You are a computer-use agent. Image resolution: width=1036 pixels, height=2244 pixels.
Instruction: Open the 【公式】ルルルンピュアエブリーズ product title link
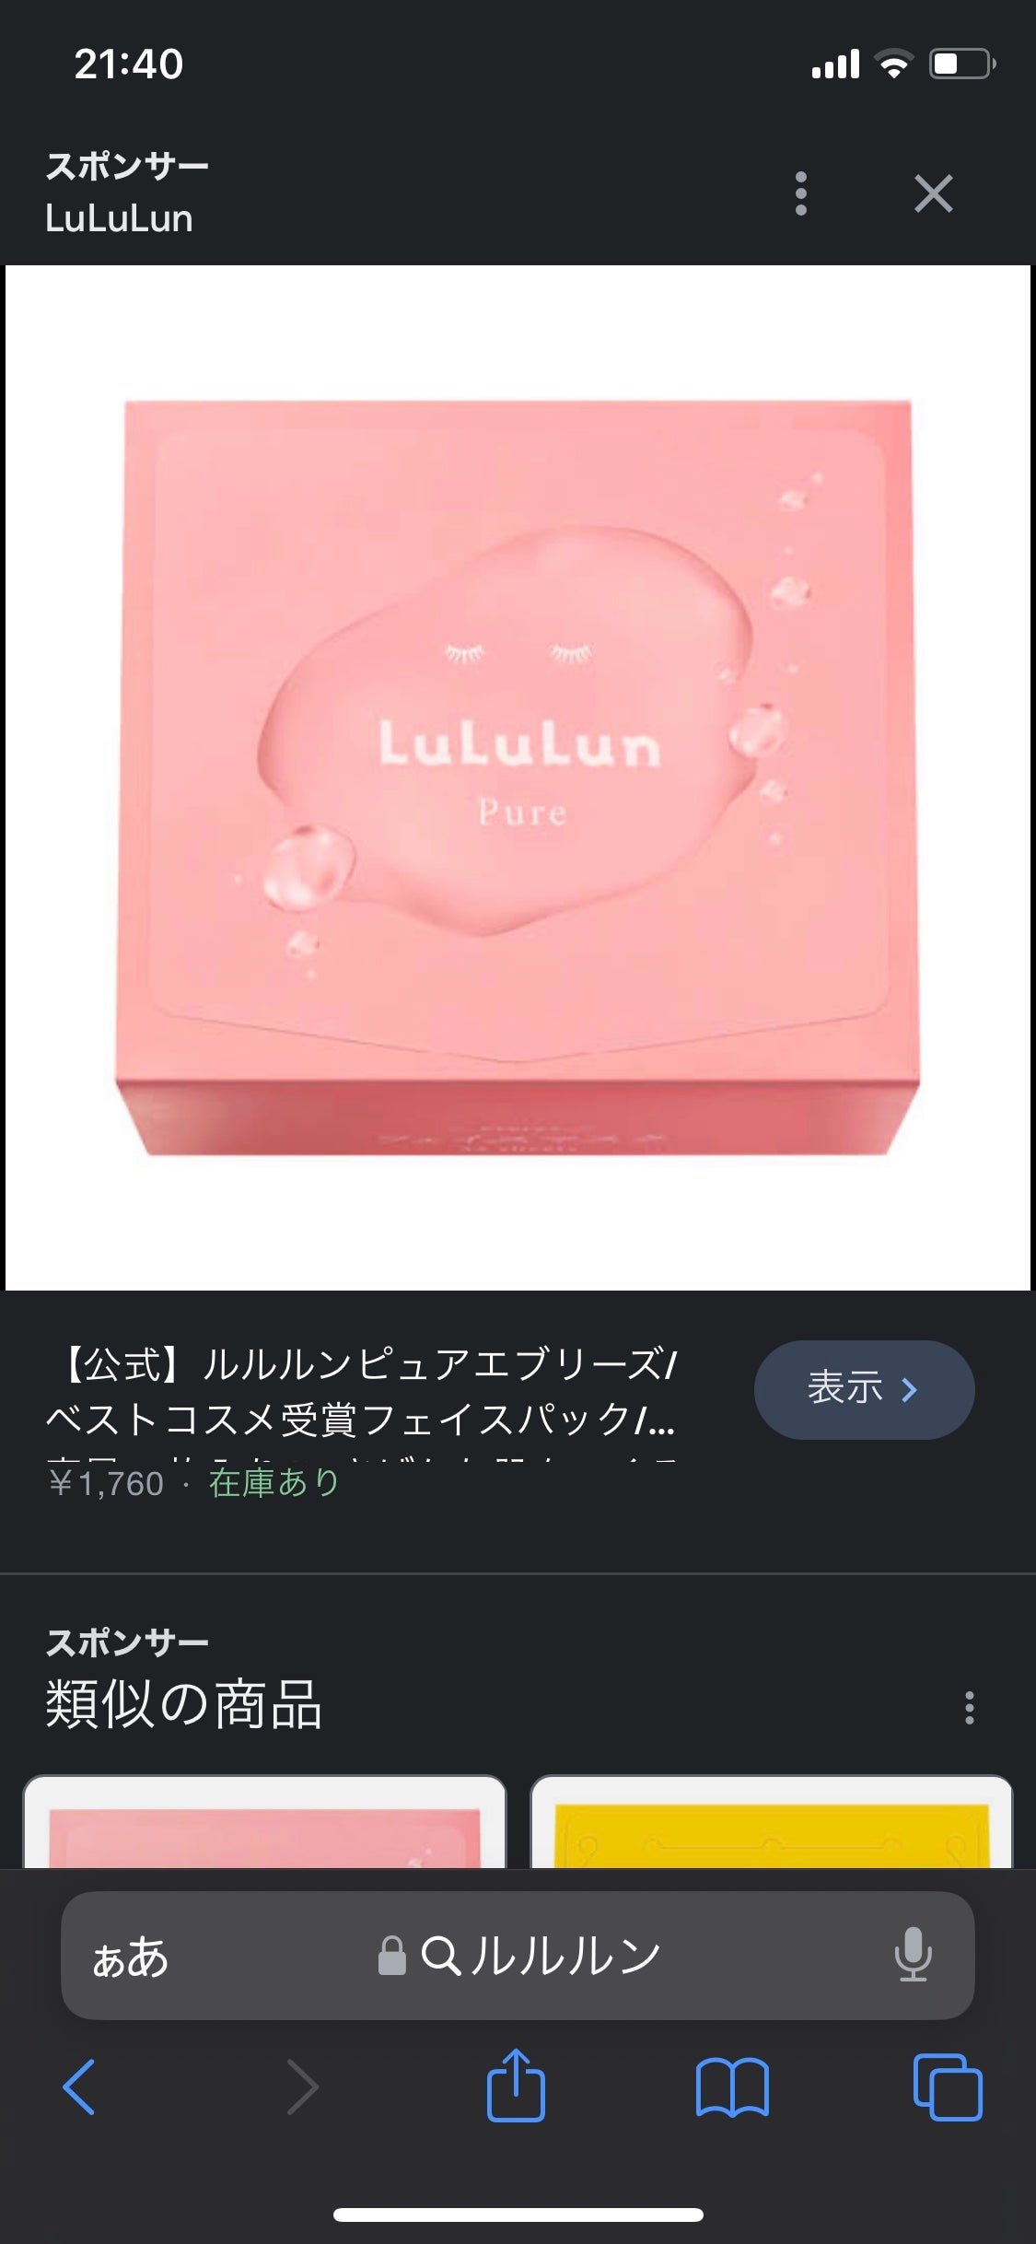pos(362,1391)
